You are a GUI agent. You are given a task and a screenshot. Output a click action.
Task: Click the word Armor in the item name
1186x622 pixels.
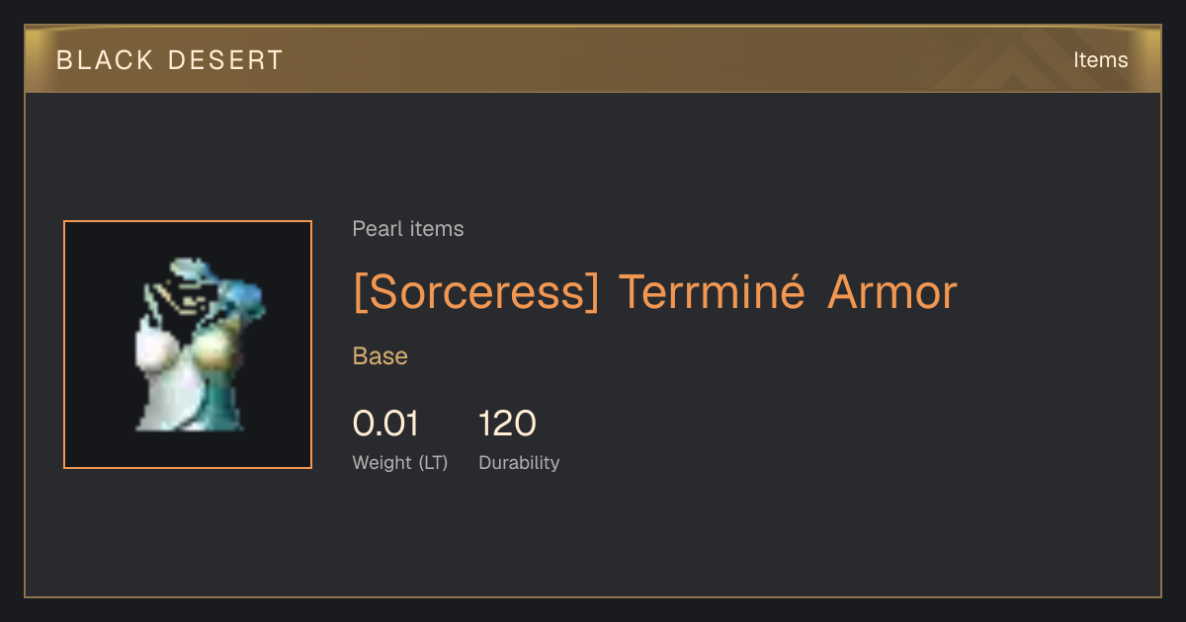892,292
